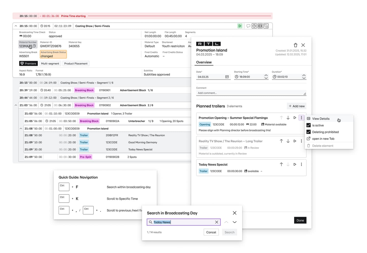Move Reality TV Show trailer up

coord(281,141)
